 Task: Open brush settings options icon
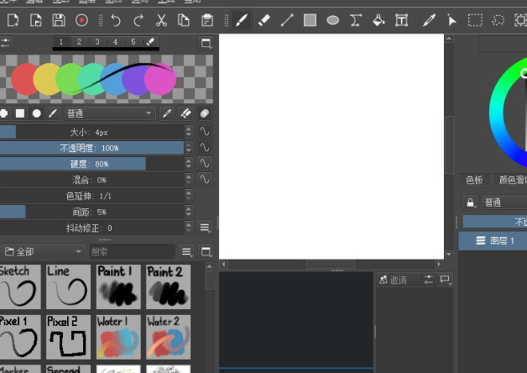5,43
